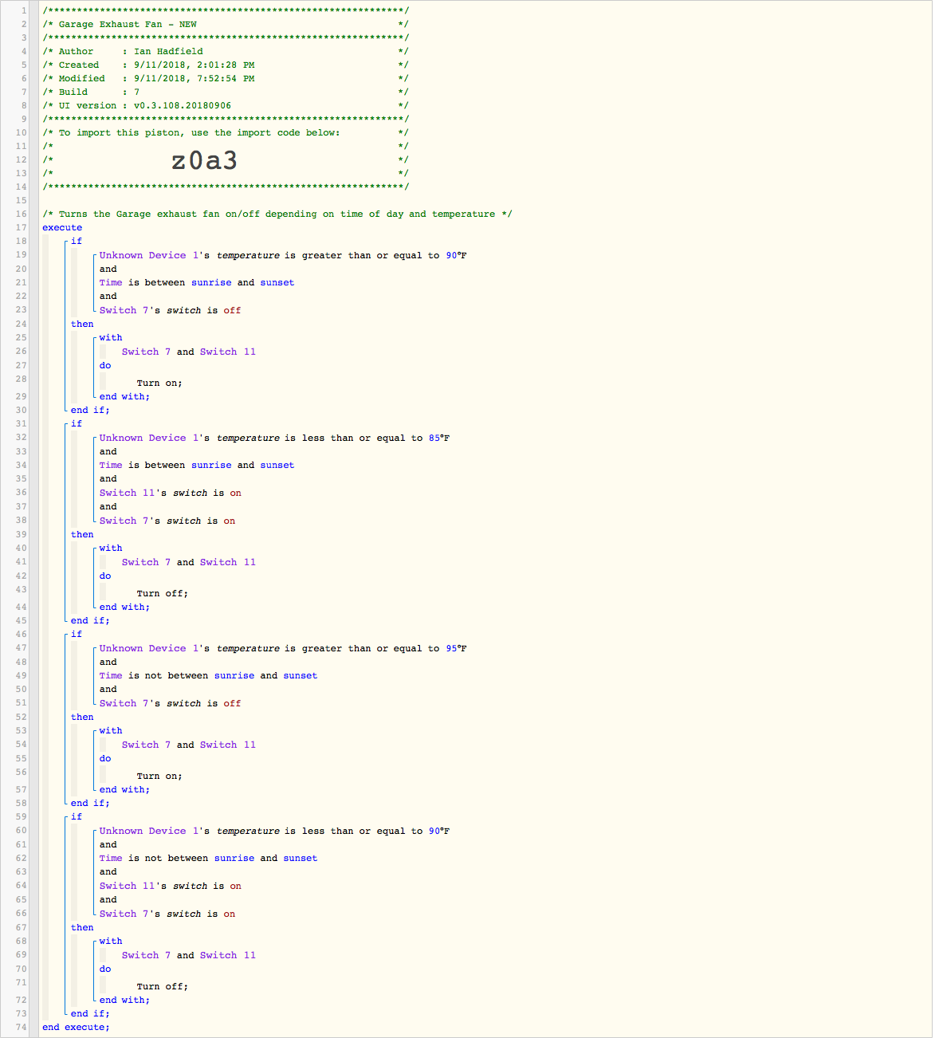Click the '90°F' value on line 19
This screenshot has height=1038, width=939.
(457, 255)
